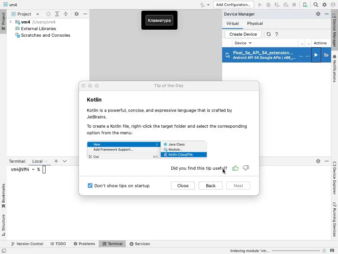
Task: Sort by Device column header
Action: 243,43
